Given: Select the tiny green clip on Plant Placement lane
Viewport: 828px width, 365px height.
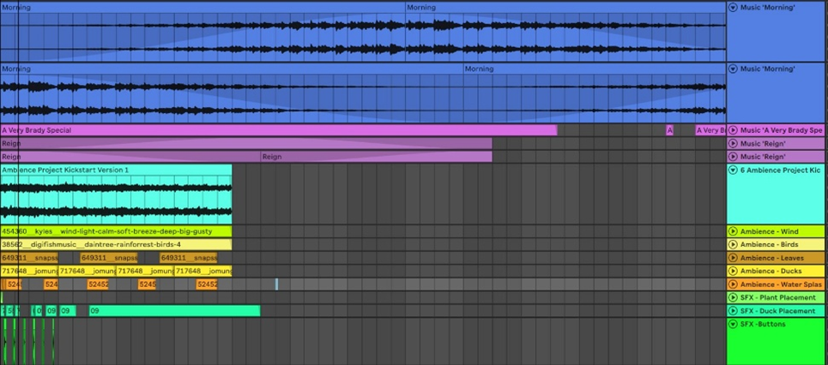Looking at the screenshot, I should [2, 297].
